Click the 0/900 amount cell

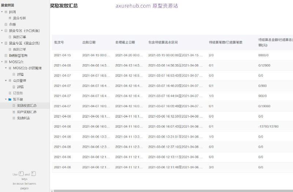(x=263, y=86)
